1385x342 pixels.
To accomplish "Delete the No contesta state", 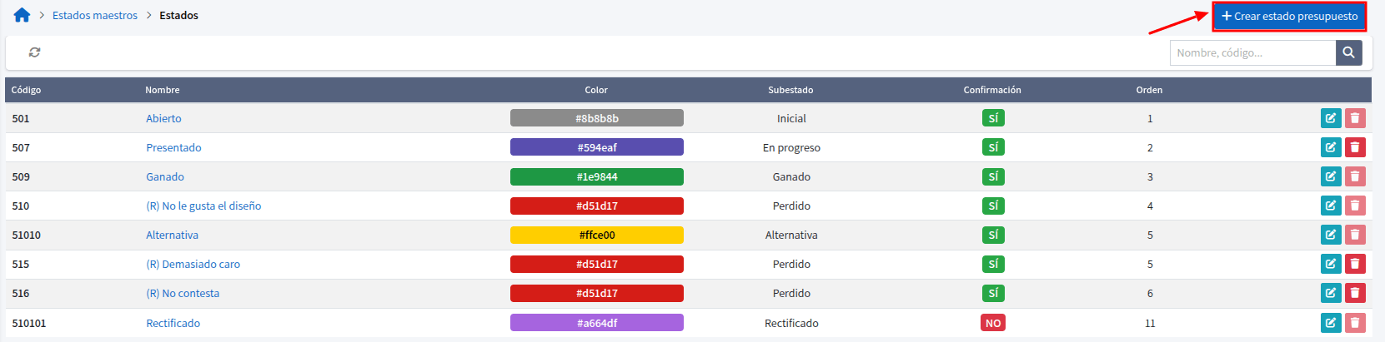I will point(1355,293).
